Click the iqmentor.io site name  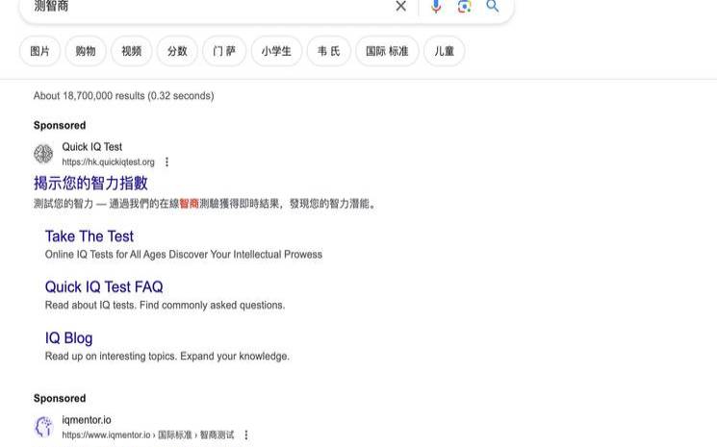click(x=87, y=420)
